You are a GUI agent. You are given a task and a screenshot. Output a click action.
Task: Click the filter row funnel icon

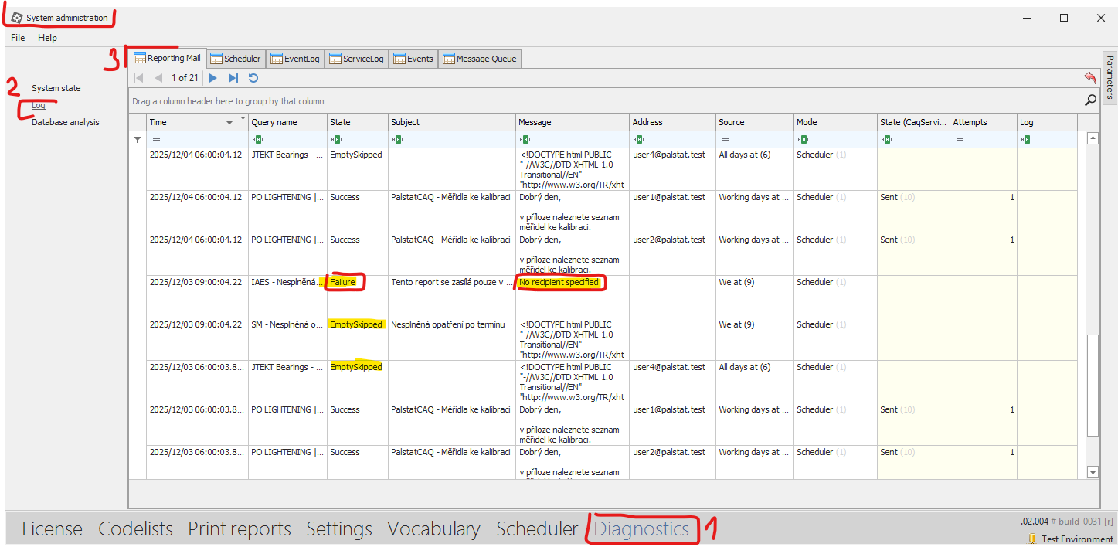click(138, 140)
